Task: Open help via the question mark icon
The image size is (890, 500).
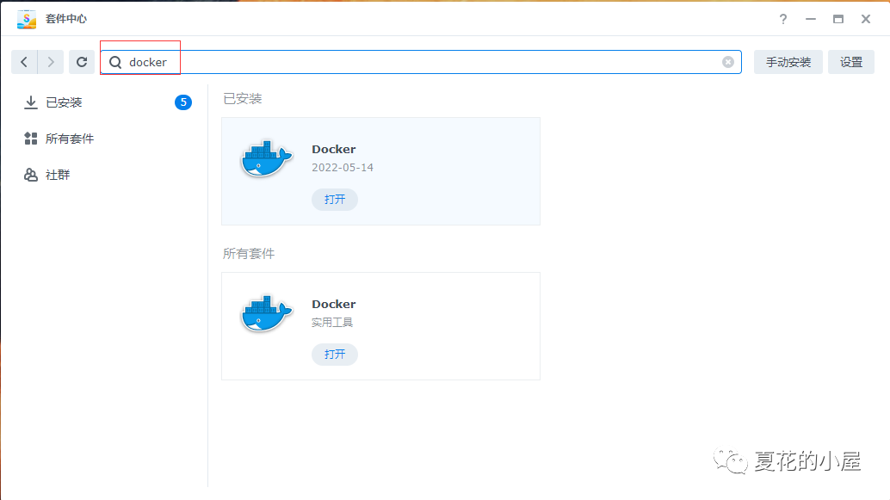Action: click(783, 19)
